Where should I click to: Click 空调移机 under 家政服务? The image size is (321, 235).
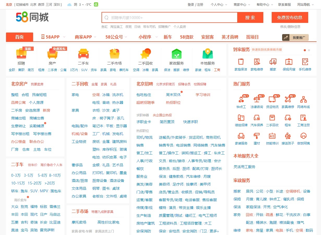293,191
